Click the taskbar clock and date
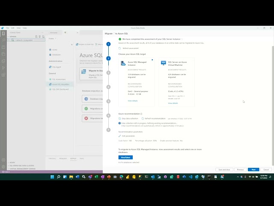274x206 pixels. coord(264,177)
